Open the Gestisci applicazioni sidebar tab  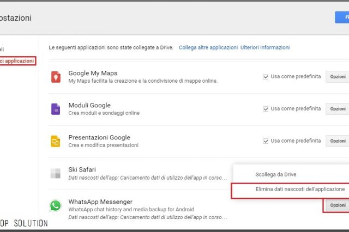tap(17, 61)
